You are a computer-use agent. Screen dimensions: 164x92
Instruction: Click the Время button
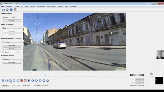tap(6, 85)
